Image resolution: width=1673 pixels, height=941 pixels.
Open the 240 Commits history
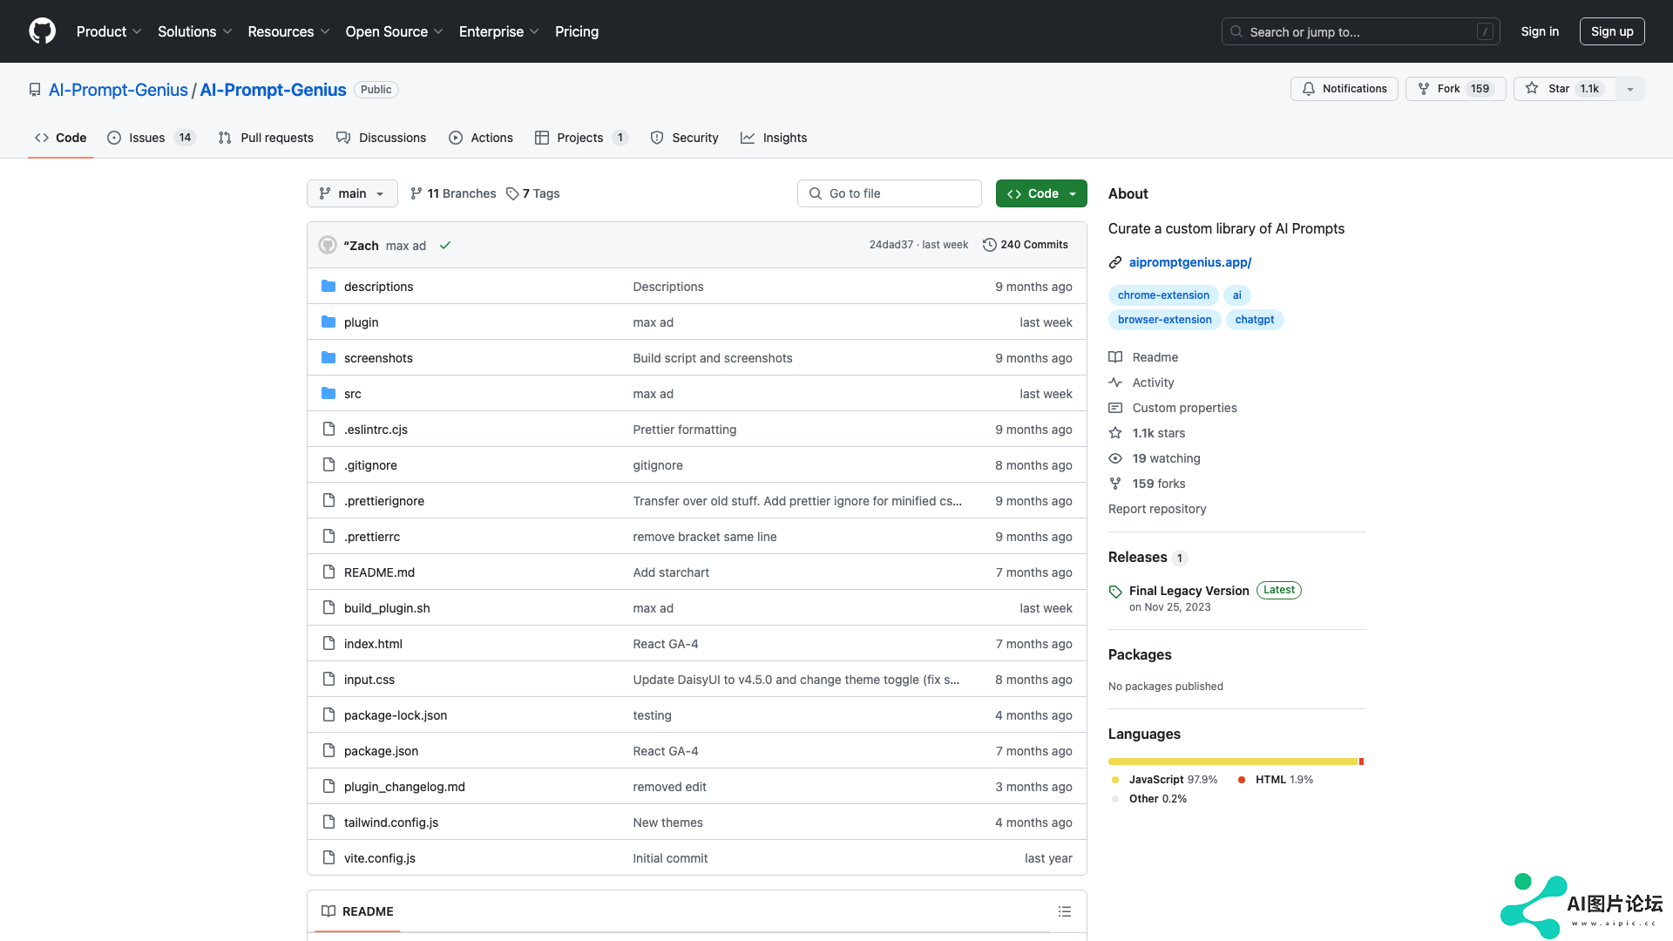pos(1025,245)
